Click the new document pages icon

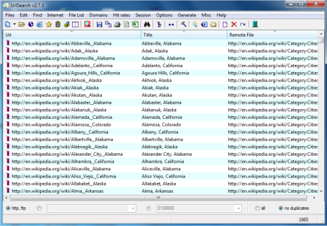coord(8,24)
